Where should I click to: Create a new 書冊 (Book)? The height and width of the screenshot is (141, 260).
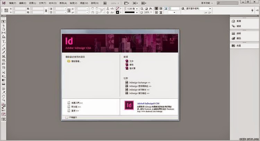129,65
